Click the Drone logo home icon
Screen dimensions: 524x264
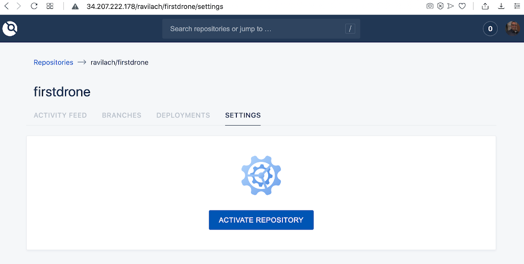pos(10,28)
